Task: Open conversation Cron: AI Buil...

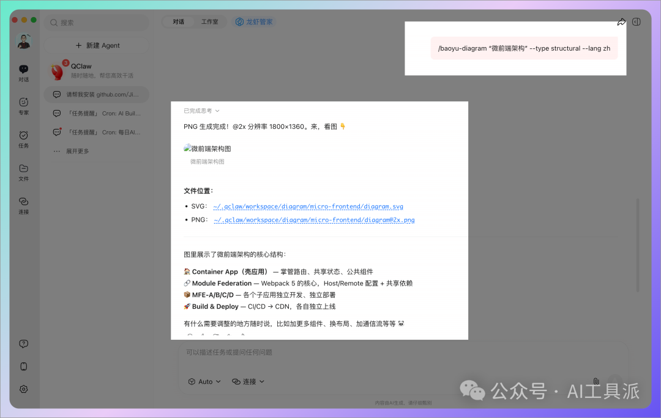Action: click(x=97, y=113)
